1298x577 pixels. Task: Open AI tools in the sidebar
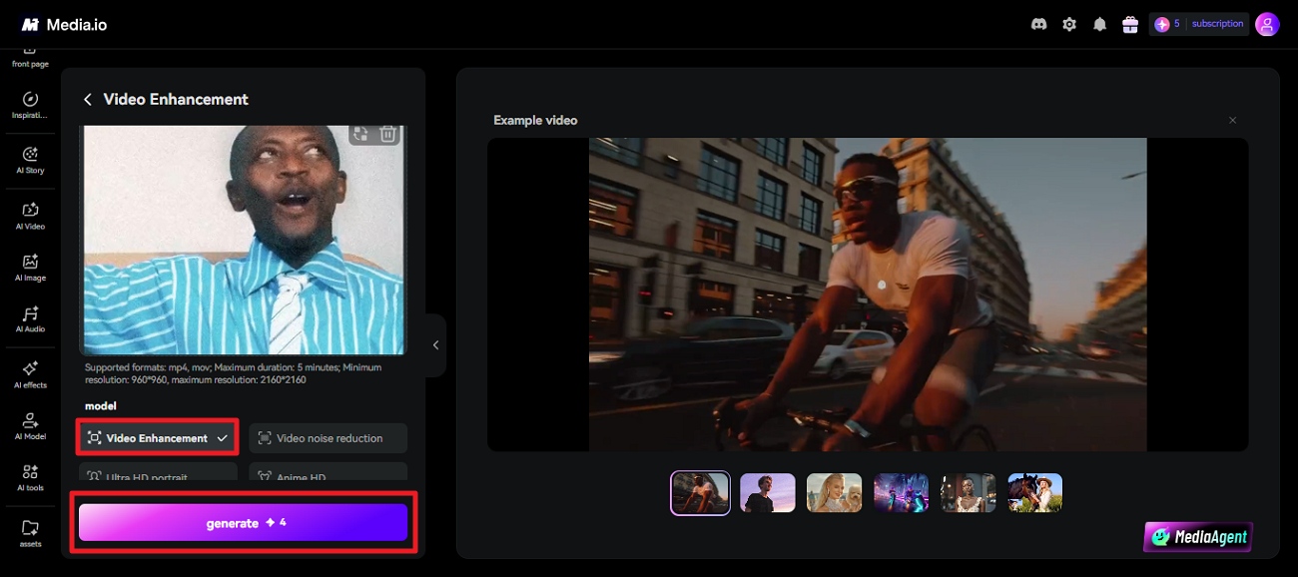(29, 478)
